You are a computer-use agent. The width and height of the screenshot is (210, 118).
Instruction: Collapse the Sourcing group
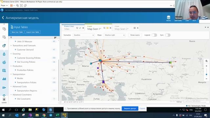tap(11, 54)
